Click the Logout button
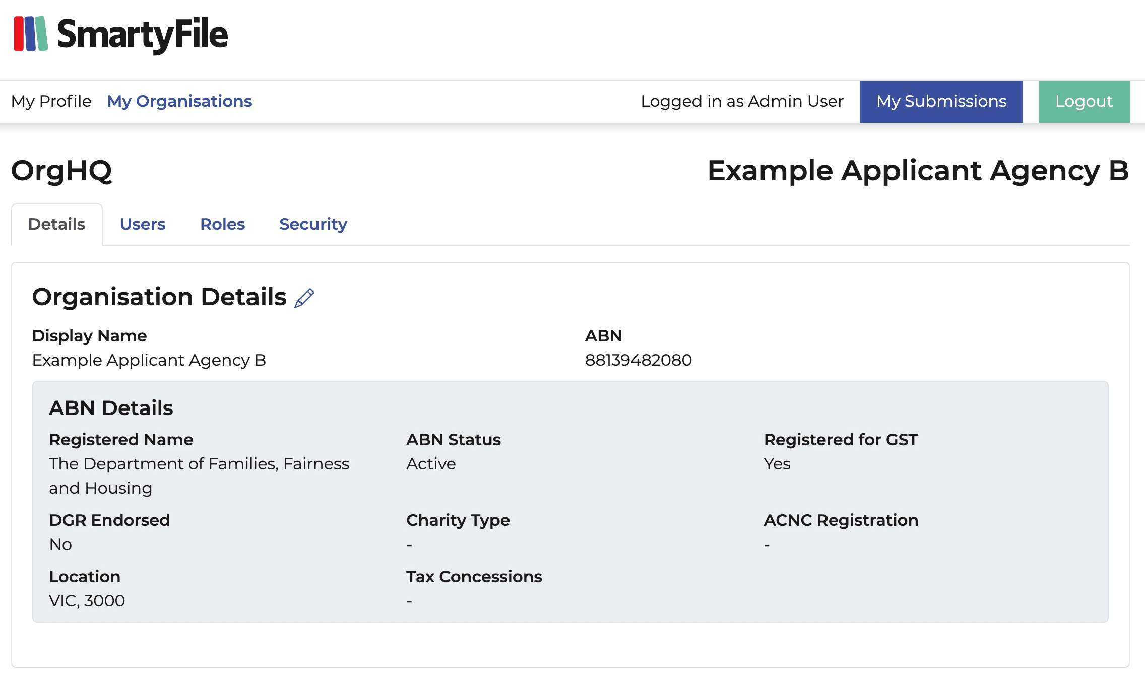1145x683 pixels. pyautogui.click(x=1084, y=101)
